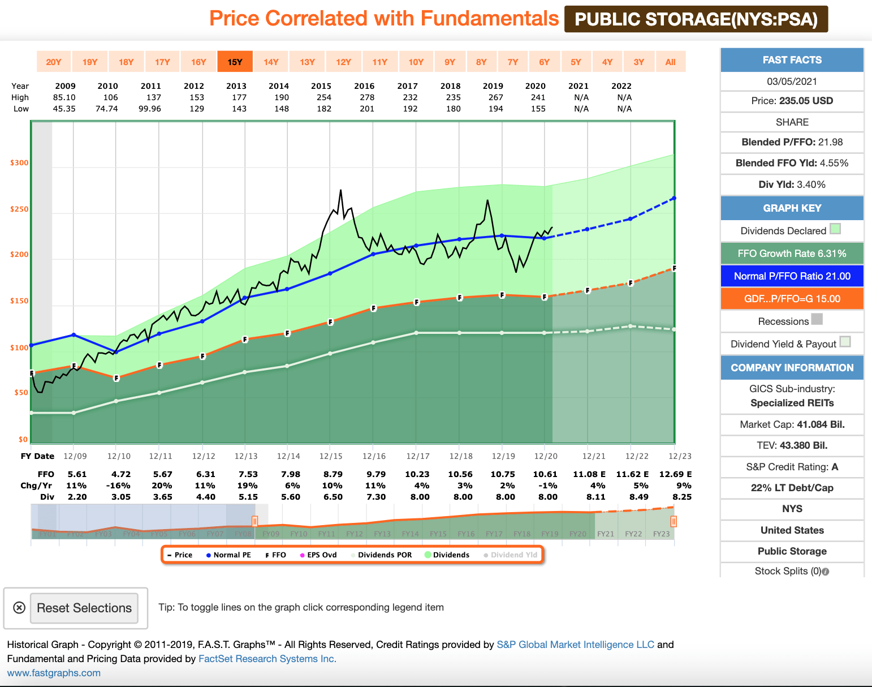Viewport: 872px width, 687px height.
Task: Click Price: 235.05 USD text
Action: pos(792,101)
